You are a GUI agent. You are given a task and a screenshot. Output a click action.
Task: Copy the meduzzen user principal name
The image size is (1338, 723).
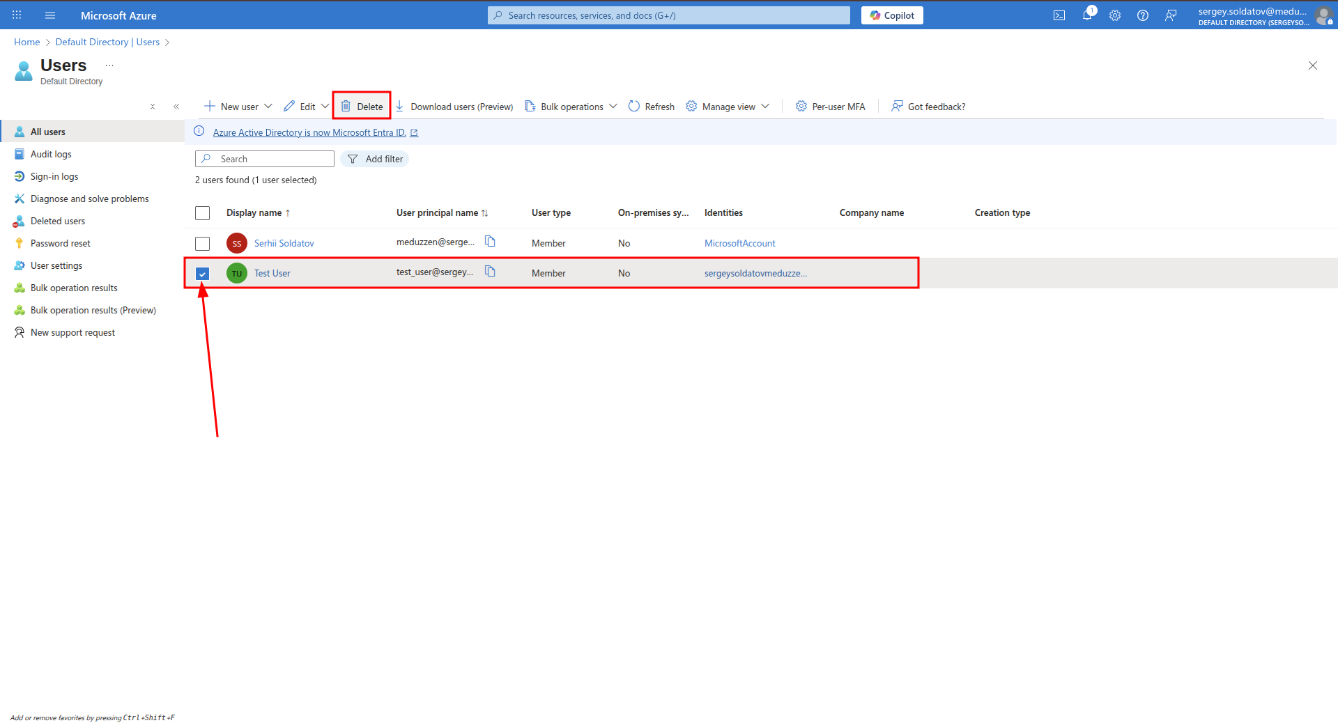[x=490, y=241]
